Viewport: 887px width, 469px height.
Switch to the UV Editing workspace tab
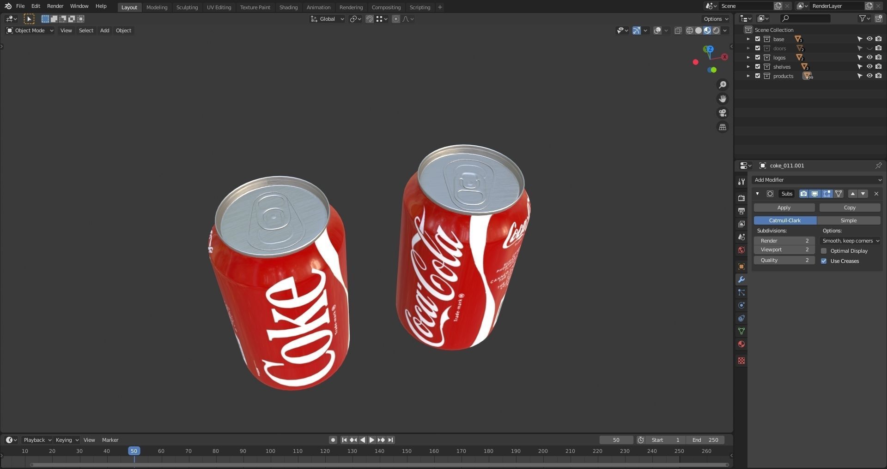(219, 7)
